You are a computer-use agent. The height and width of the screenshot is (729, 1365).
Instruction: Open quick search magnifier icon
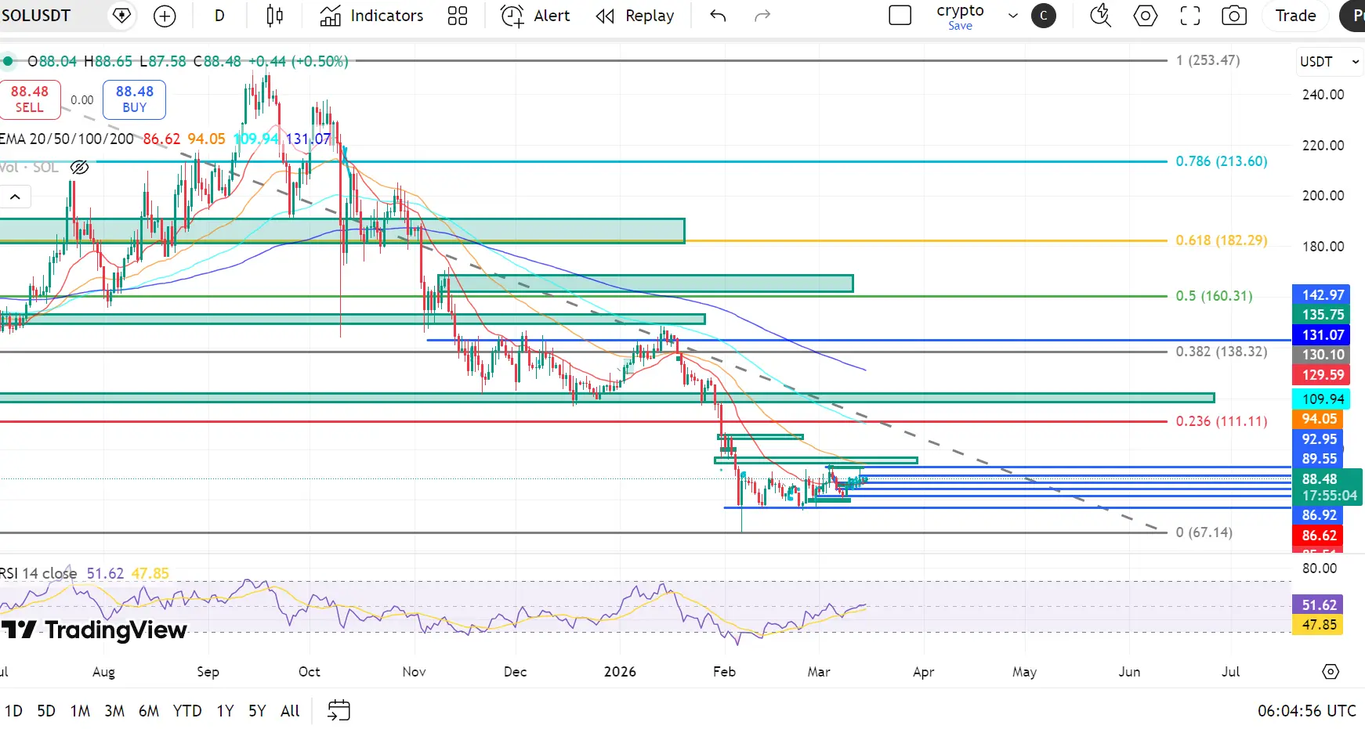pyautogui.click(x=1101, y=16)
